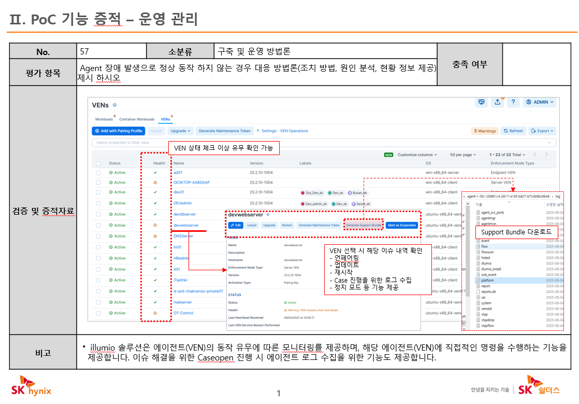Check the box for DESKTOP-AA6DAAP row
The image size is (579, 404).
click(x=98, y=182)
